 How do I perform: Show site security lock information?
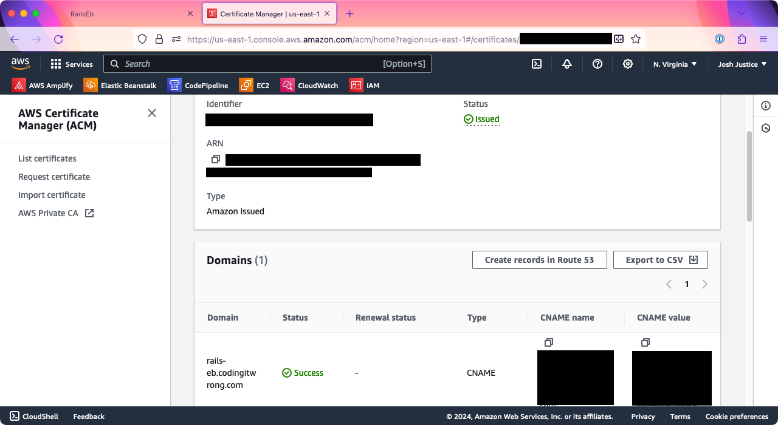[x=159, y=39]
